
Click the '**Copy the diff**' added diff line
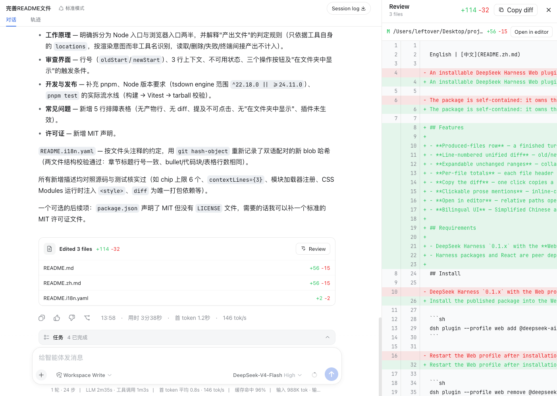click(469, 182)
